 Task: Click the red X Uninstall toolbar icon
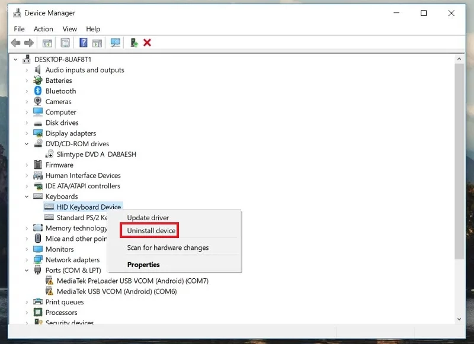click(147, 43)
